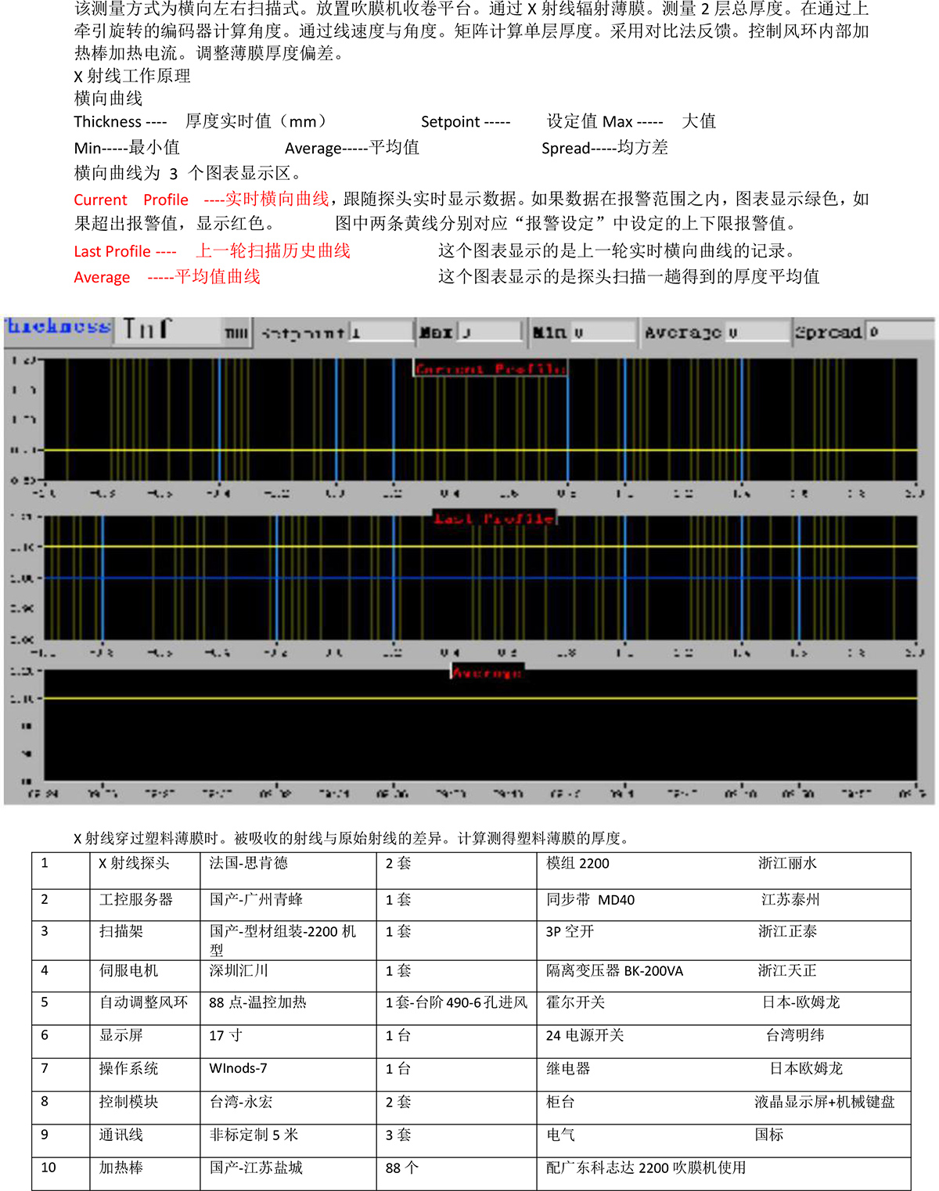Viewport: 939px width, 1191px height.
Task: Click the '液晶显示屏+机械键盘' table cell
Action: (825, 1102)
